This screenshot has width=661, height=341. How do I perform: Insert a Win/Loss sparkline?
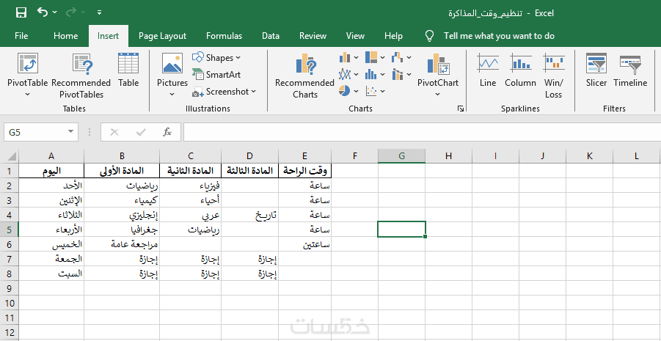coord(554,76)
